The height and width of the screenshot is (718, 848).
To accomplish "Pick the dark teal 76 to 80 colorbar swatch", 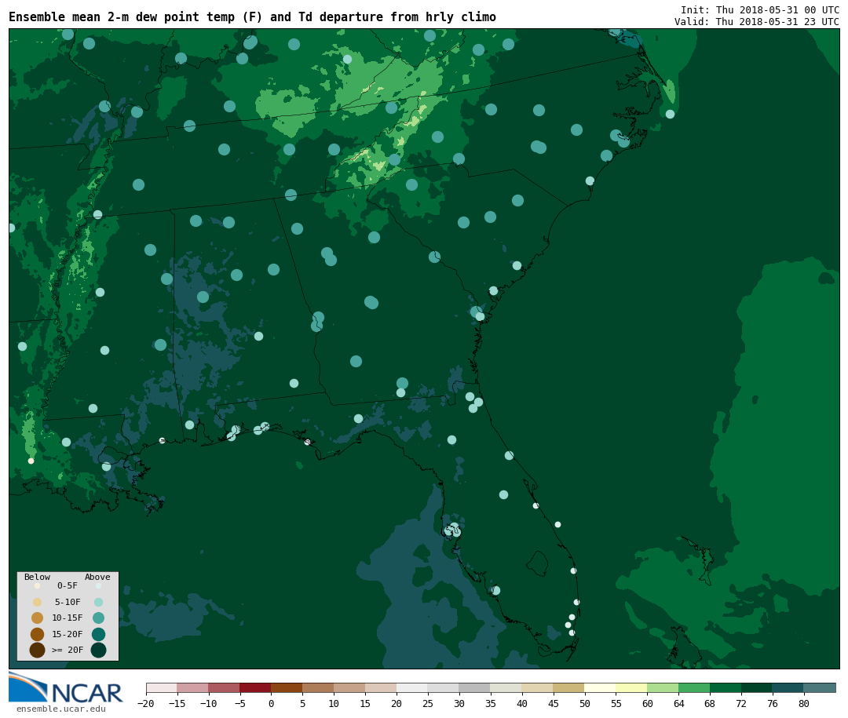I will [788, 687].
